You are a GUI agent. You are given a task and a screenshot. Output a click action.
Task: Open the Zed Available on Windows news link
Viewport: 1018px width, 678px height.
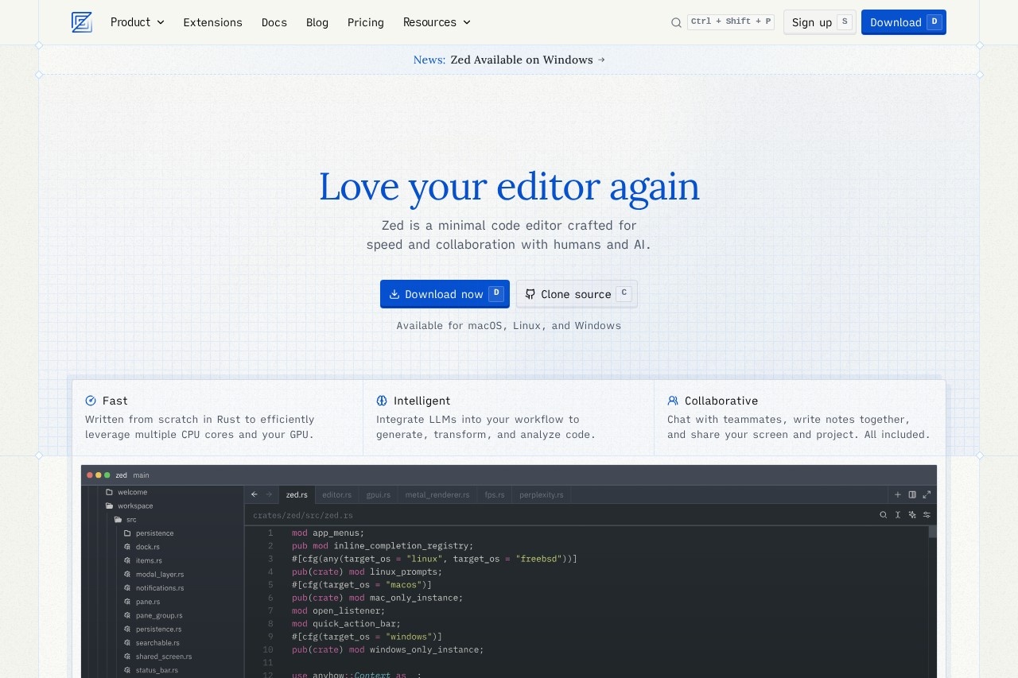(x=521, y=60)
